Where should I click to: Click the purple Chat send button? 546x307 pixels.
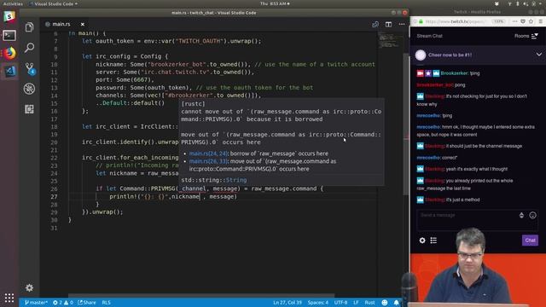click(x=530, y=240)
